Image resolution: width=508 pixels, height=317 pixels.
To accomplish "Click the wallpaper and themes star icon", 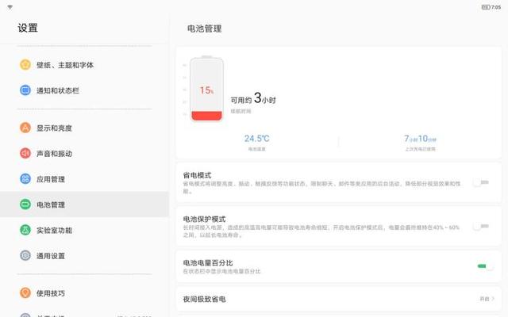I will coord(25,65).
